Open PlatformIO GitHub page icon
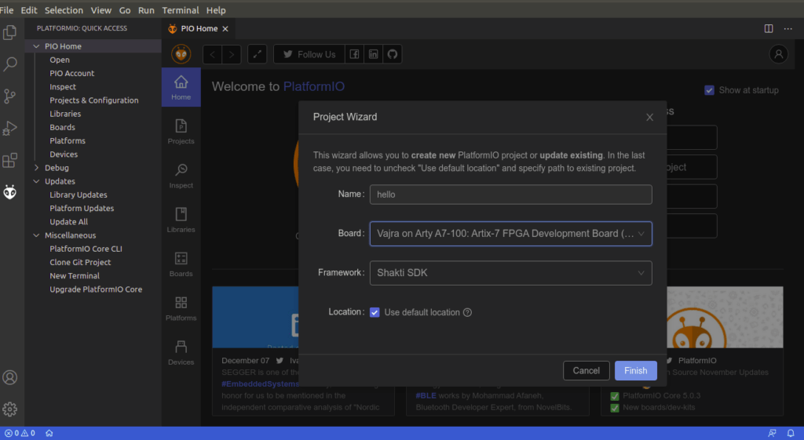 pyautogui.click(x=393, y=54)
